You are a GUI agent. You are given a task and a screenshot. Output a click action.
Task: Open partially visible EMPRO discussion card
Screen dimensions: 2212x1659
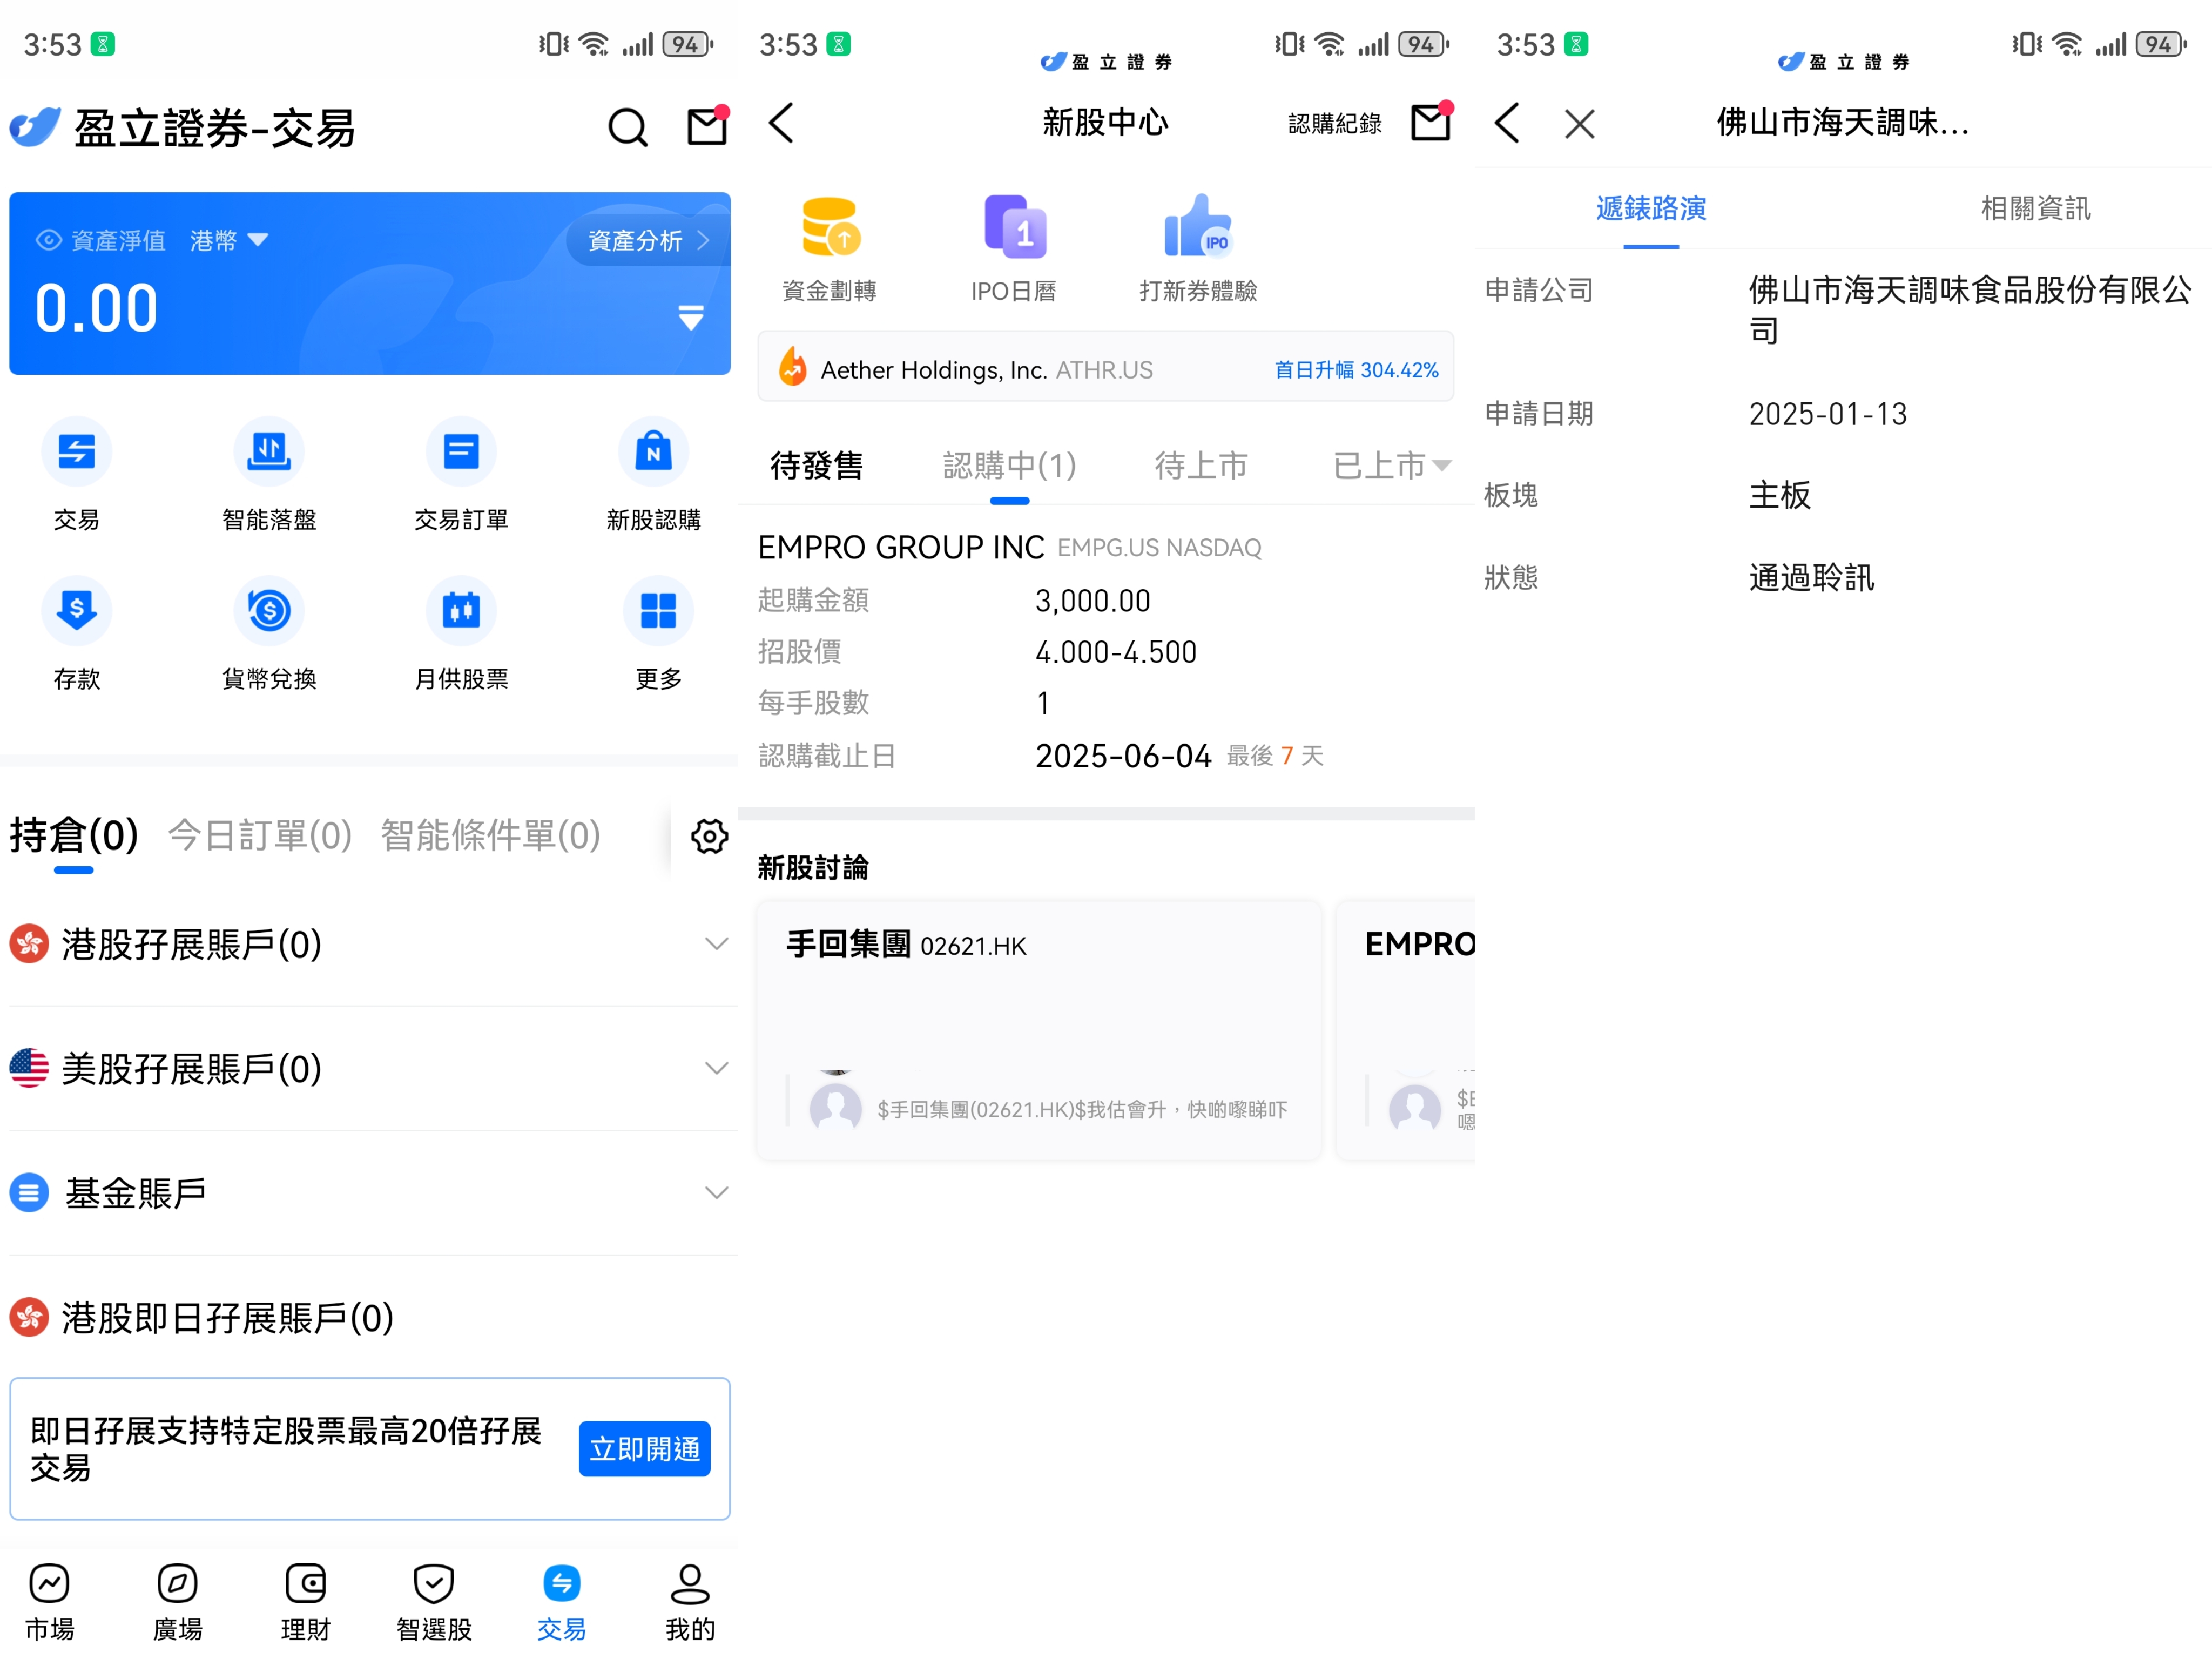point(1405,1030)
